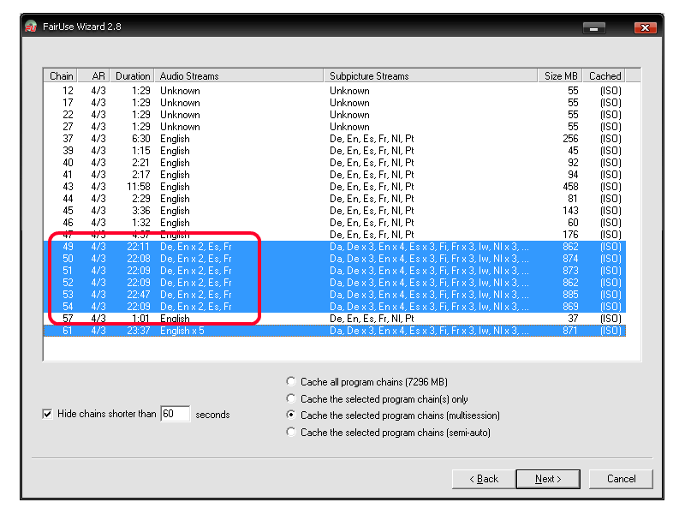Screen dimensions: 685x514
Task: Sort by the Audio Streams column header
Action: coord(239,76)
